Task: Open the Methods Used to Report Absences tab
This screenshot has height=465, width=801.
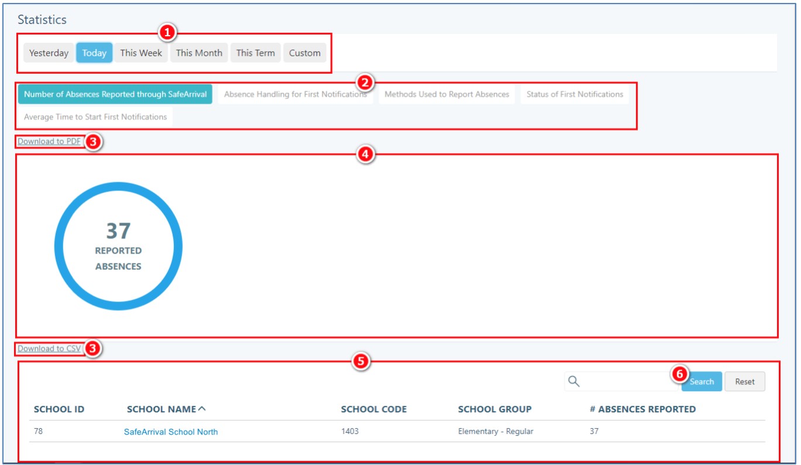Action: 446,94
